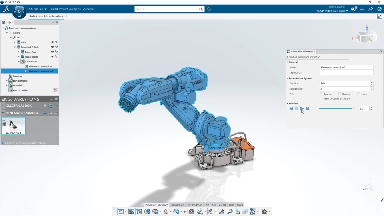Click the search magnifier icon
384x216 pixels.
[x=201, y=9]
